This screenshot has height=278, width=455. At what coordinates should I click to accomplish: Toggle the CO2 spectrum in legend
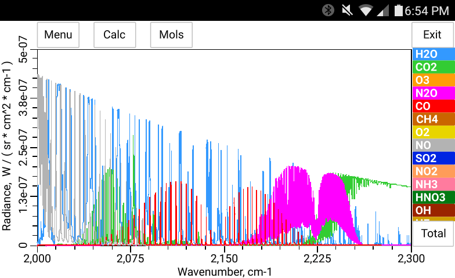(x=433, y=67)
